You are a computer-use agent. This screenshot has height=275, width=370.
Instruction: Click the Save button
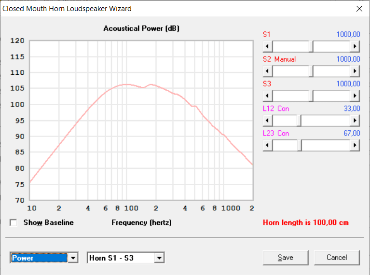(x=286, y=258)
